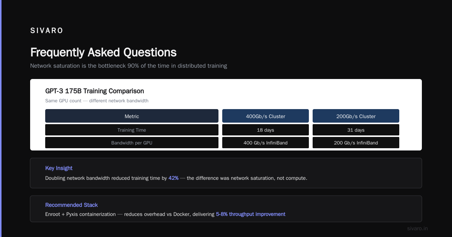This screenshot has height=237, width=452.
Task: Open the sivaro.in footer link
Action: tap(418, 228)
